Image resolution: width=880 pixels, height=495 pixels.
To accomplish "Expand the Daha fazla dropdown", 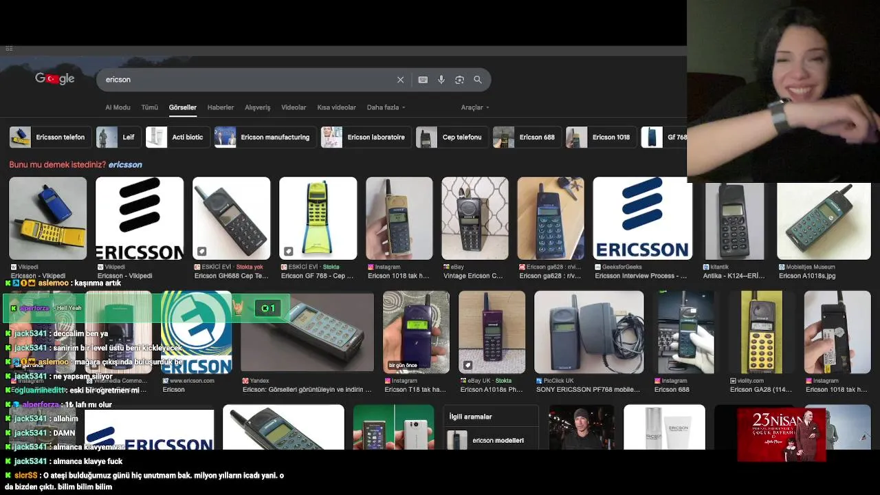I will (386, 107).
